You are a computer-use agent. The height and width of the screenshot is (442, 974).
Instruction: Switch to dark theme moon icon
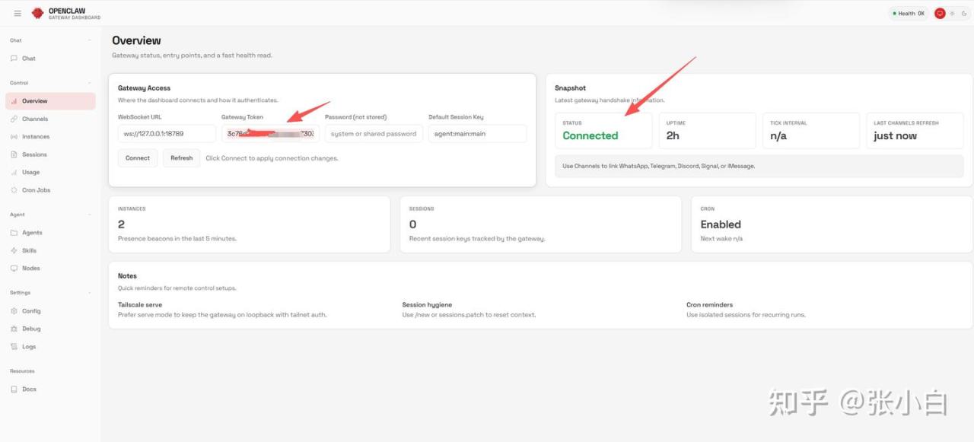click(964, 13)
